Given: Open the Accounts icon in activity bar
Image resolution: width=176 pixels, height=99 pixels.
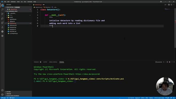Looking at the screenshot, I should [2, 90].
